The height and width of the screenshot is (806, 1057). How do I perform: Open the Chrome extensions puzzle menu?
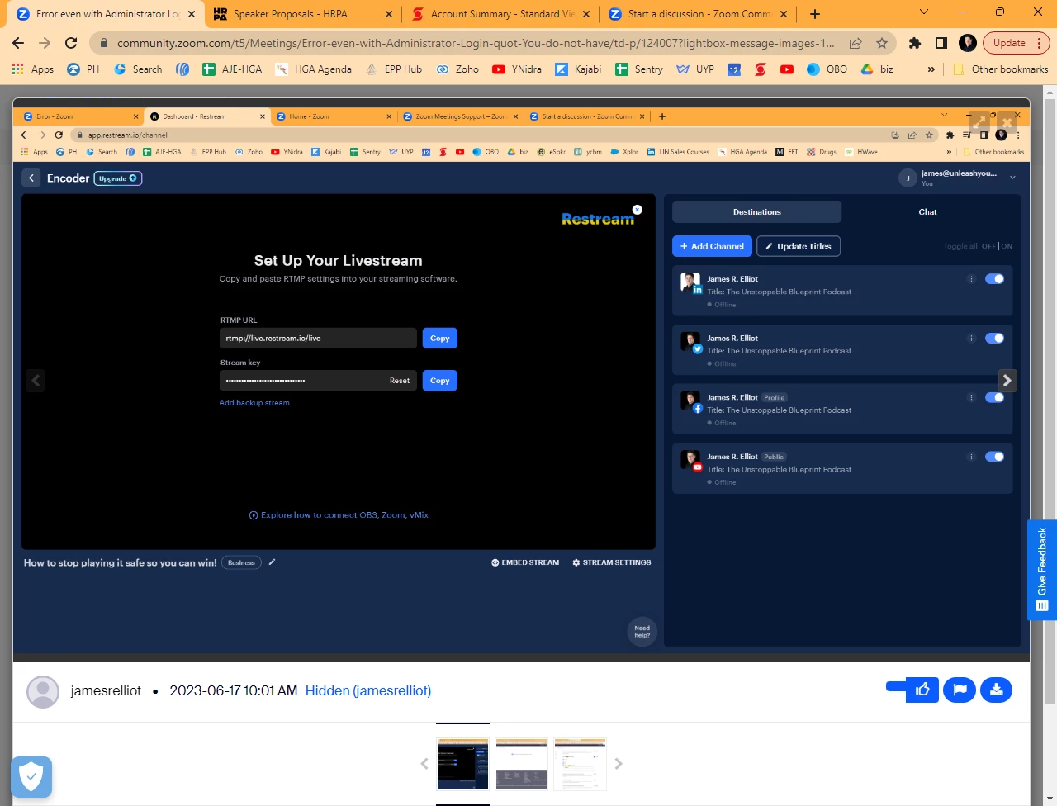tap(915, 43)
